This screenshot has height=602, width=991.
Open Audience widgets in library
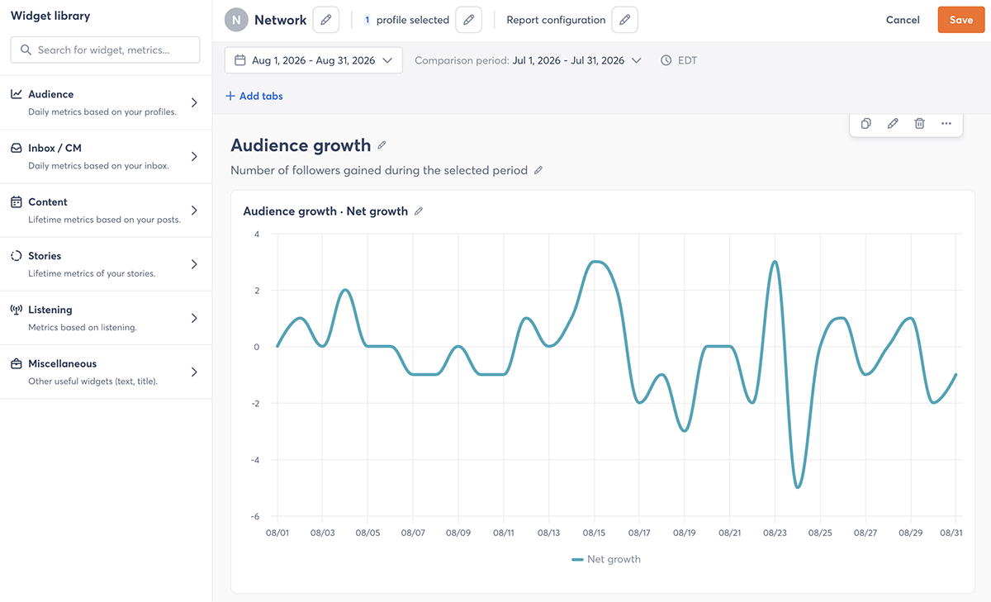coord(106,102)
